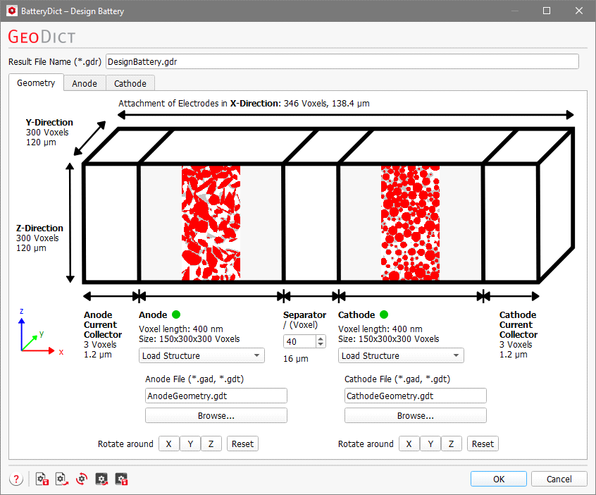
Task: Open help with the question mark icon
Action: (x=16, y=479)
